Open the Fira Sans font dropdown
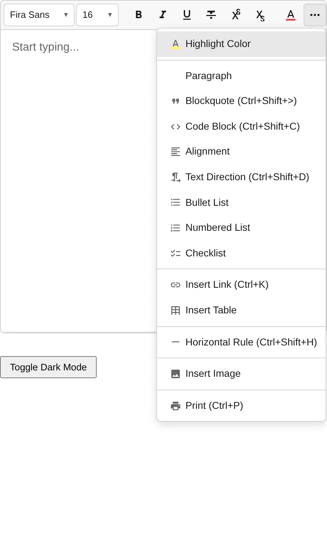The height and width of the screenshot is (547, 327). [x=39, y=15]
